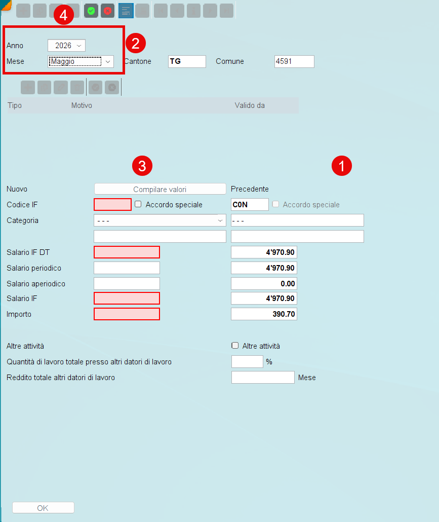439x522 pixels.
Task: Click the Comune field containing 4591
Action: (294, 62)
